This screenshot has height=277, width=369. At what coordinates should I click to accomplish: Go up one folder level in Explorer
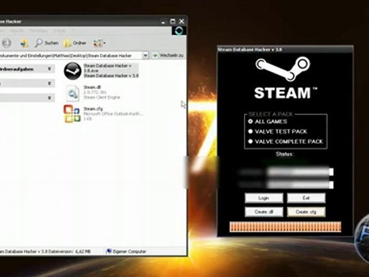[x=24, y=43]
